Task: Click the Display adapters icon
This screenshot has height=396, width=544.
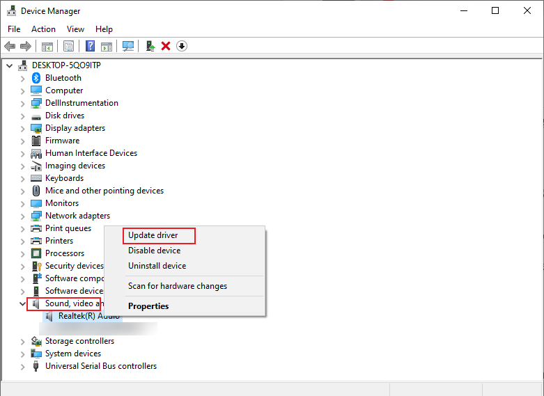Action: tap(36, 128)
